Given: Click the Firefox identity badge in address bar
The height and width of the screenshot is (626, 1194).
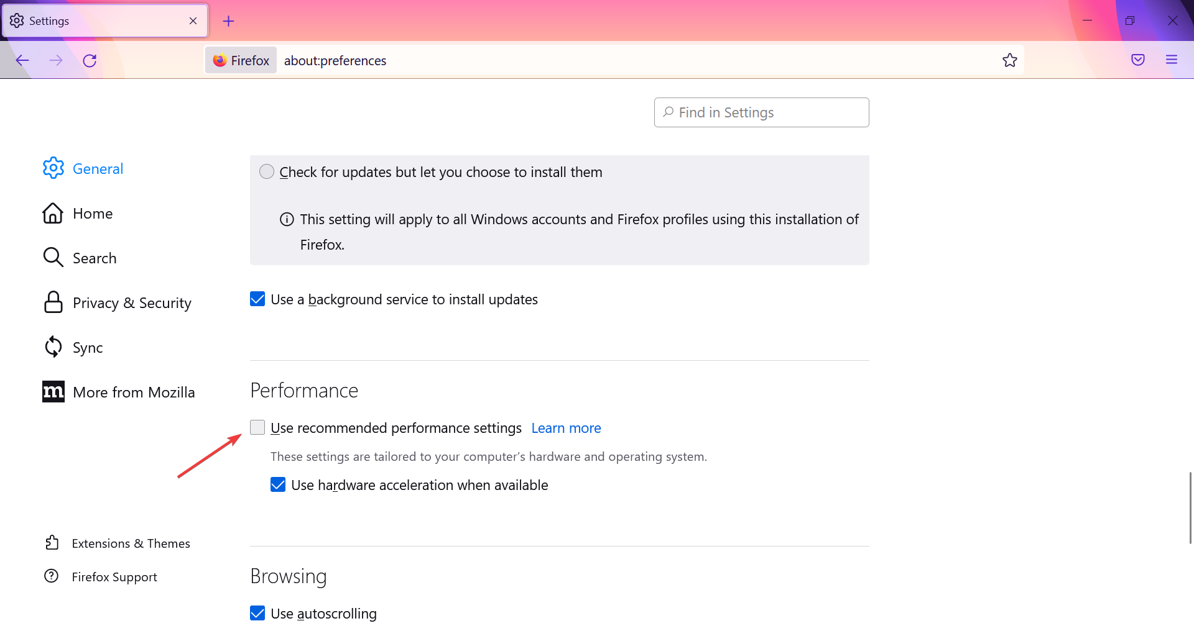Looking at the screenshot, I should pyautogui.click(x=241, y=60).
